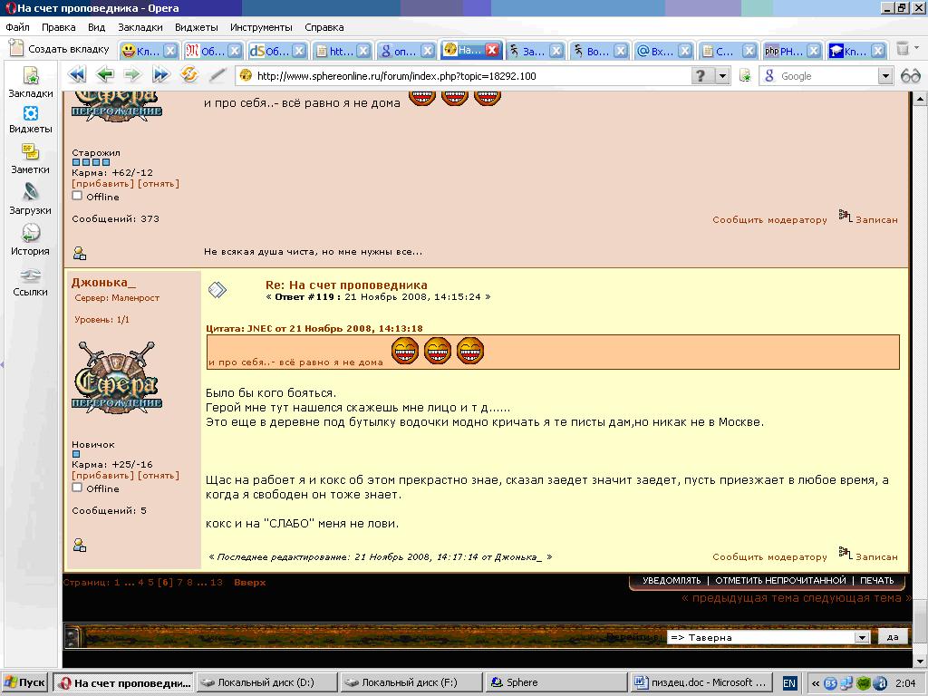928x696 pixels.
Task: Switch to the Кл... tab
Action: point(140,51)
